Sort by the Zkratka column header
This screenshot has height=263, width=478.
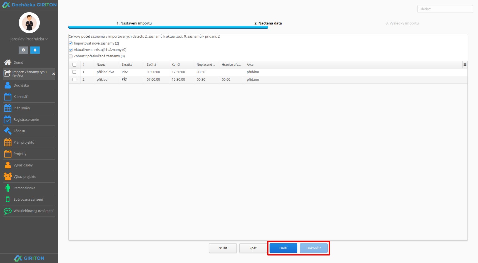point(131,65)
